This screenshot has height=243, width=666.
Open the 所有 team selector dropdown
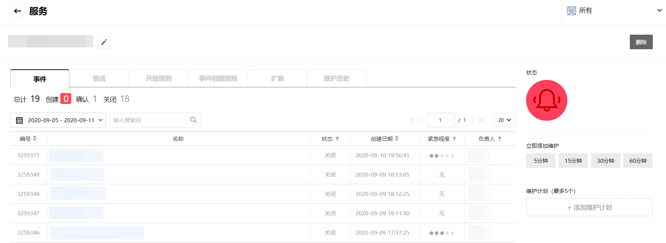(614, 11)
